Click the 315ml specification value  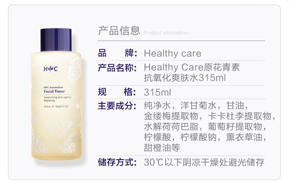157,92
